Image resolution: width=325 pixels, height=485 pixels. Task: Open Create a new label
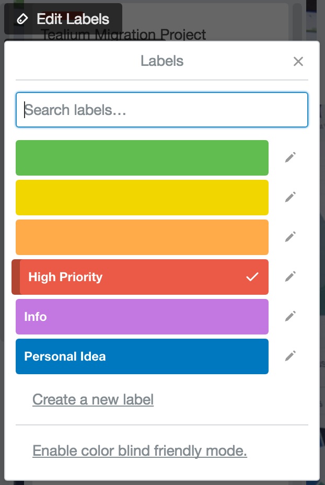coord(92,399)
